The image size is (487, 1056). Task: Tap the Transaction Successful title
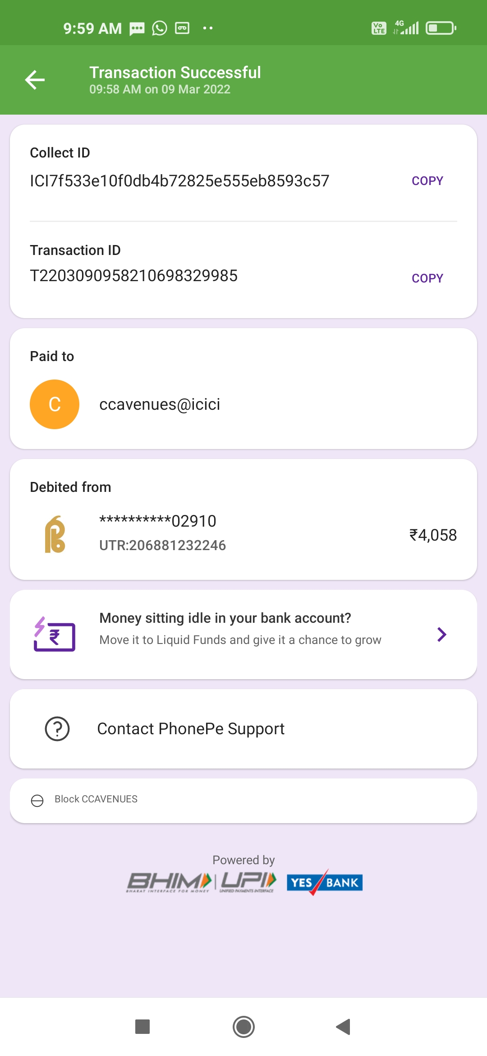point(175,73)
